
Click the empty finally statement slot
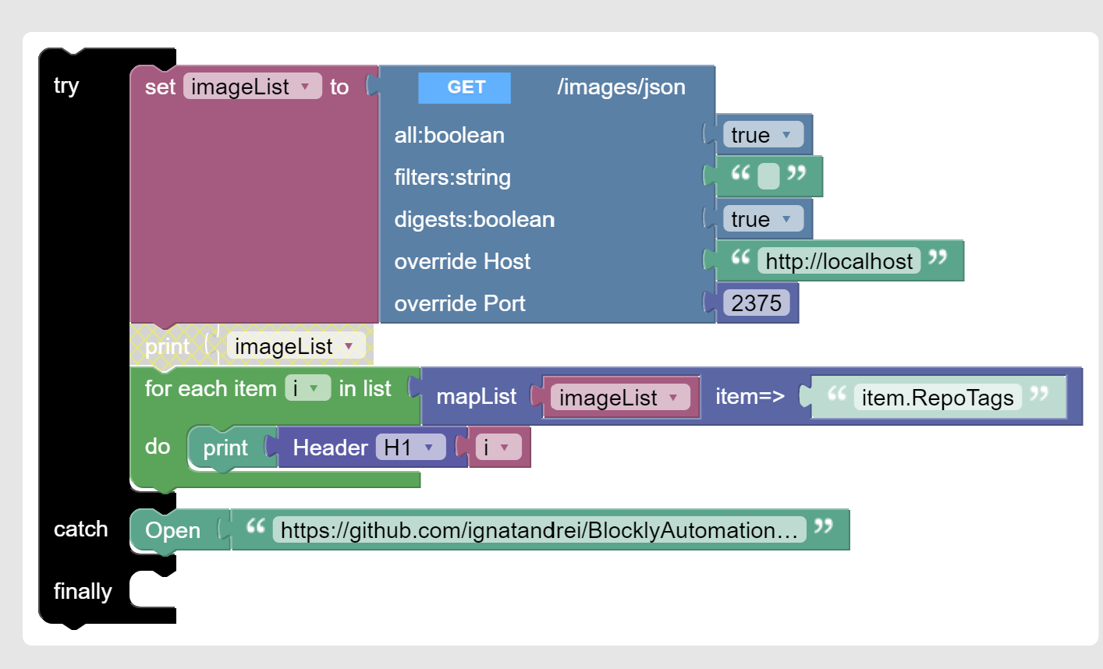coord(153,589)
